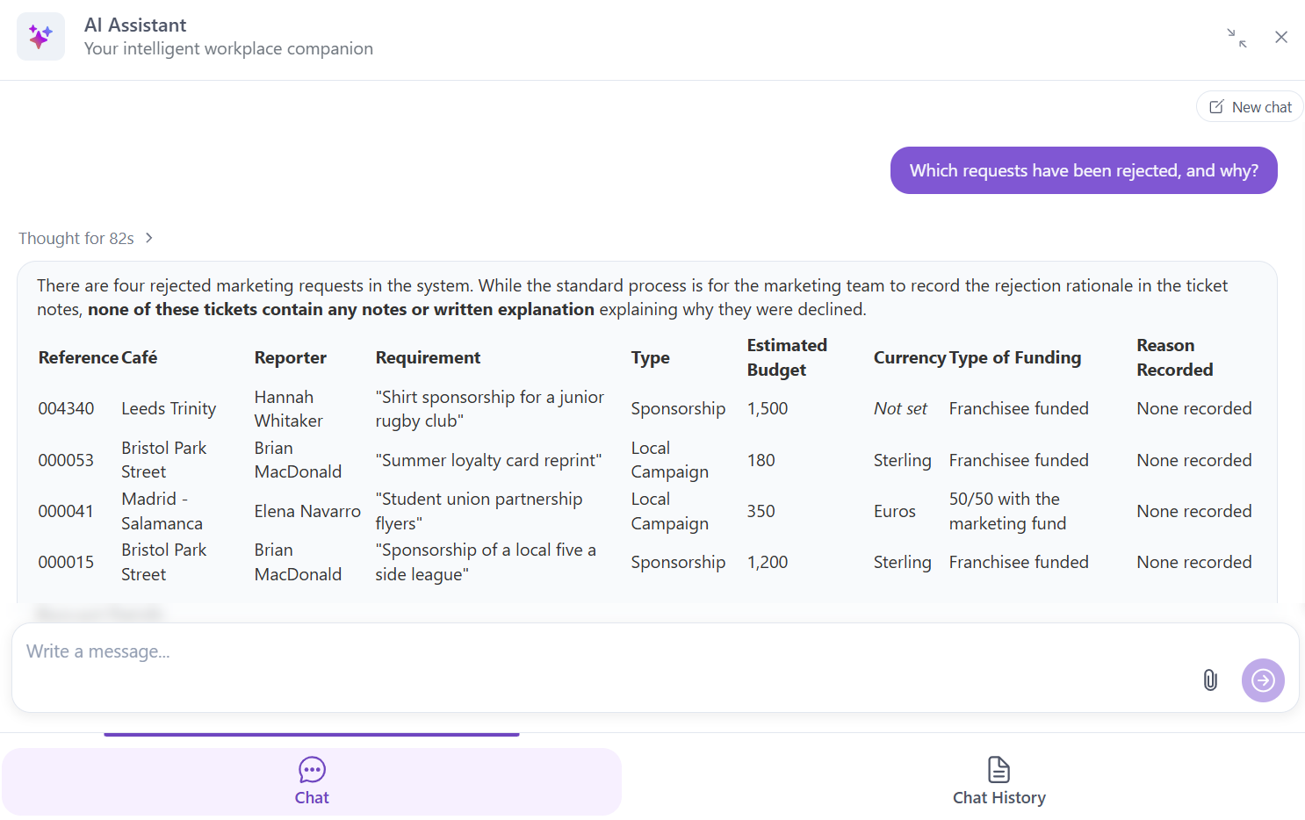
Task: Click the 'Your intelligent workplace companion' subtitle
Action: coord(228,49)
